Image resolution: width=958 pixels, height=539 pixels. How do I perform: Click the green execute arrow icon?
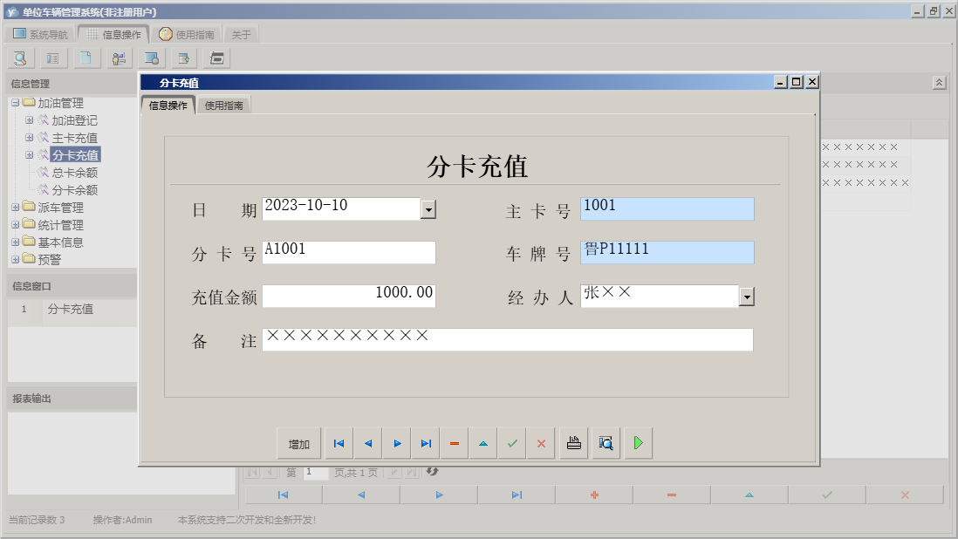coord(637,443)
